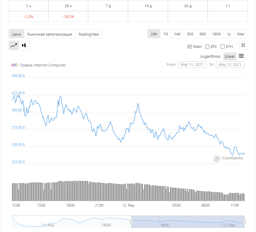Select the 7d time range
256x232 pixels.
point(165,34)
